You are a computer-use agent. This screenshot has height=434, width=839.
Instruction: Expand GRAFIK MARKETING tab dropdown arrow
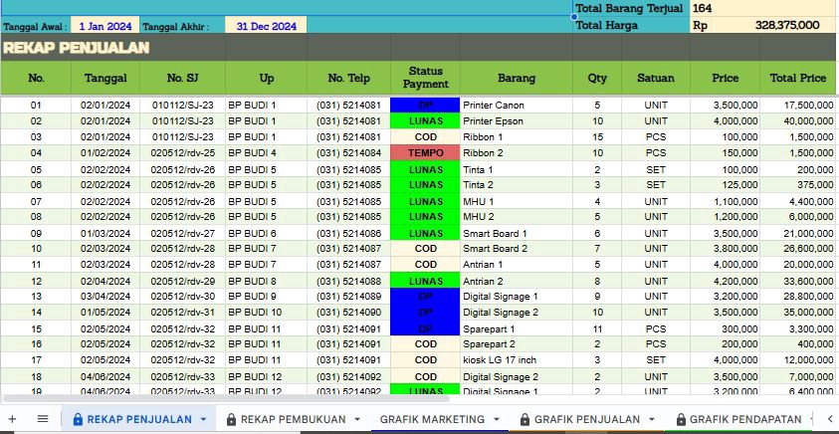coord(496,419)
